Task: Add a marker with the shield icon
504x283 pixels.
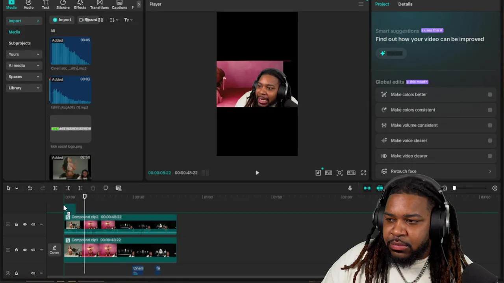Action: (x=106, y=188)
